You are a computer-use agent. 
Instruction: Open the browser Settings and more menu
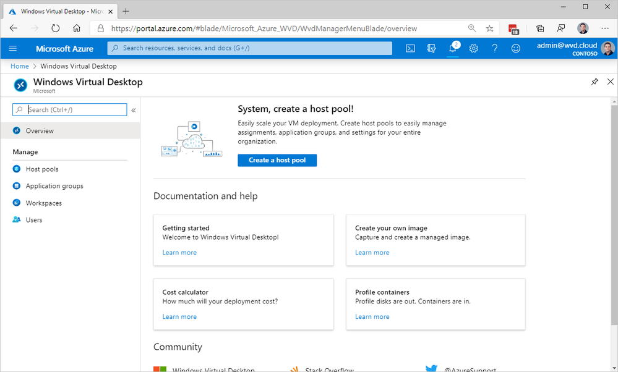[x=605, y=28]
